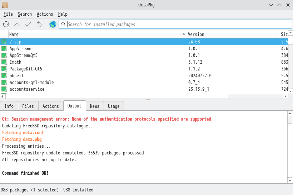Click the System upgrade up-arrow icon
Viewport: 293px width, 195px height.
pos(17,24)
